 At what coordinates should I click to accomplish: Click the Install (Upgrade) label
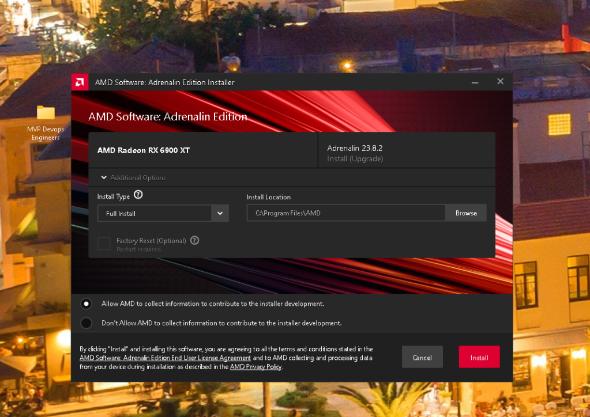(x=355, y=159)
